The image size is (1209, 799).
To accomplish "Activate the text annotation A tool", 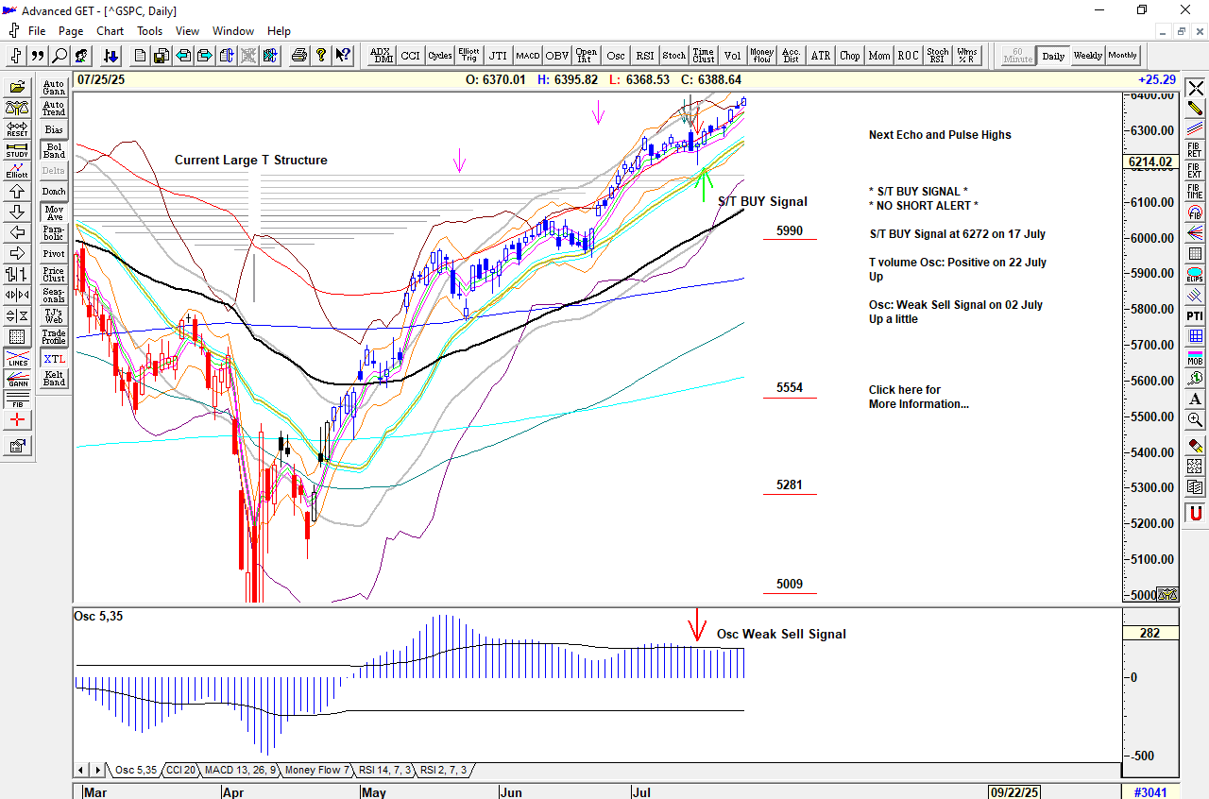I will [1195, 399].
